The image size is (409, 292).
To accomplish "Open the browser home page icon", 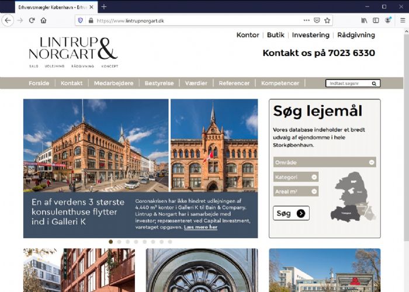I will point(44,20).
